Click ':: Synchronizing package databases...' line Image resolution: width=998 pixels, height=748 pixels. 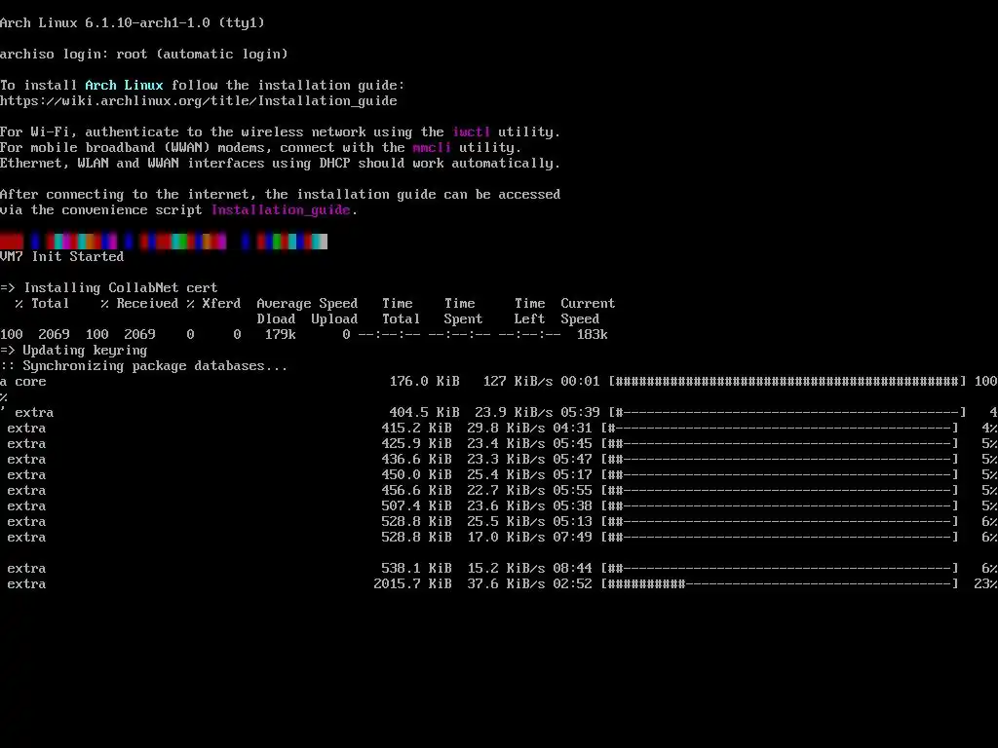tap(144, 366)
